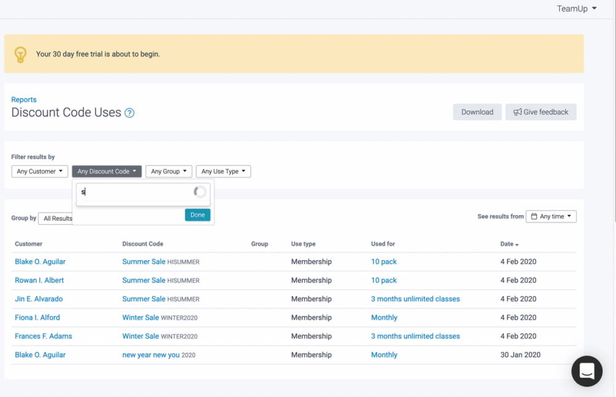Open customer Rowan I. Albert

[x=39, y=280]
